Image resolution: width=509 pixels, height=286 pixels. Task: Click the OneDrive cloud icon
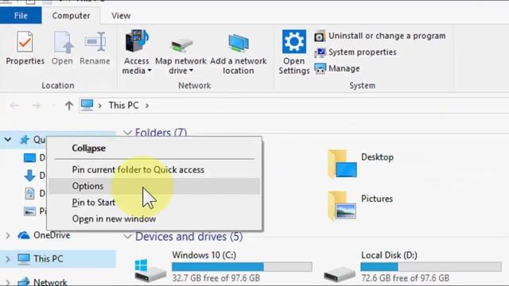(24, 235)
